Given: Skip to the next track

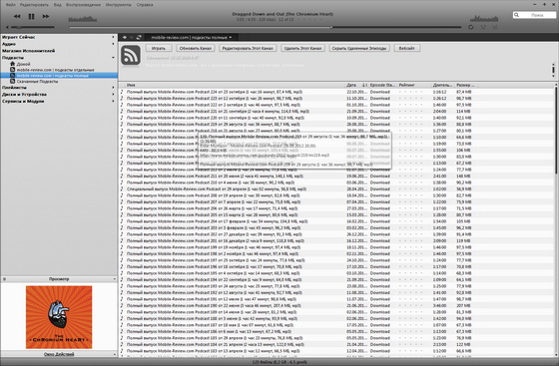Looking at the screenshot, I should pos(46,16).
